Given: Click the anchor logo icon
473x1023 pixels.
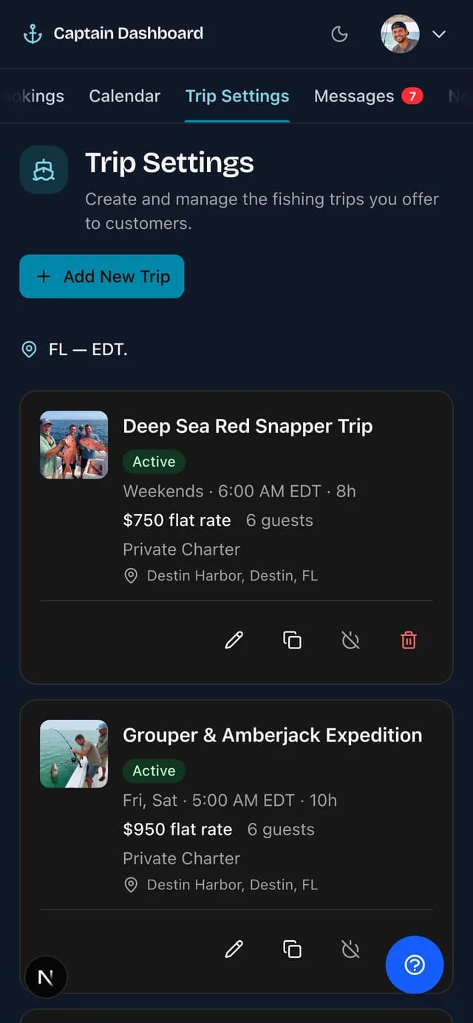Looking at the screenshot, I should [x=33, y=34].
